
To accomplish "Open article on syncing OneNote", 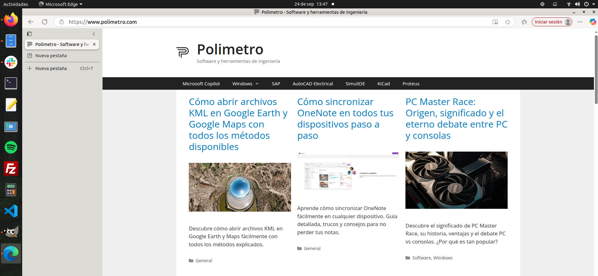I will tap(345, 118).
